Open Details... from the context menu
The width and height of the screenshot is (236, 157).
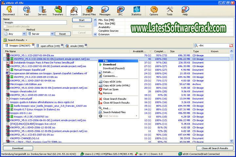click(118, 72)
